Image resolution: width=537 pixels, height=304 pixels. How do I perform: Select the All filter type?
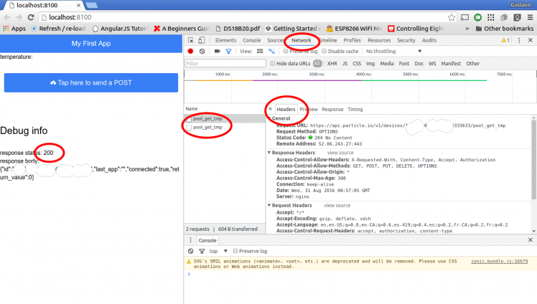click(317, 63)
